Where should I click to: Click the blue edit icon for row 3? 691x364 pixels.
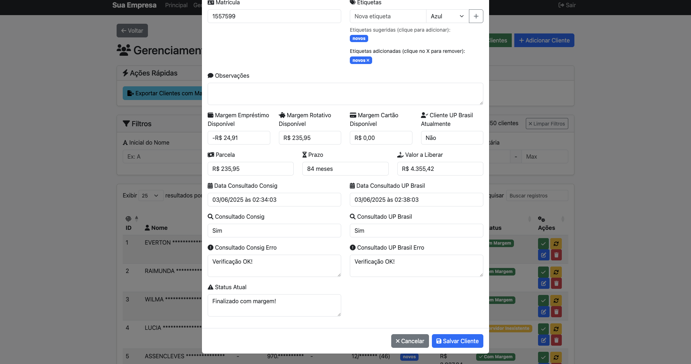click(x=543, y=311)
